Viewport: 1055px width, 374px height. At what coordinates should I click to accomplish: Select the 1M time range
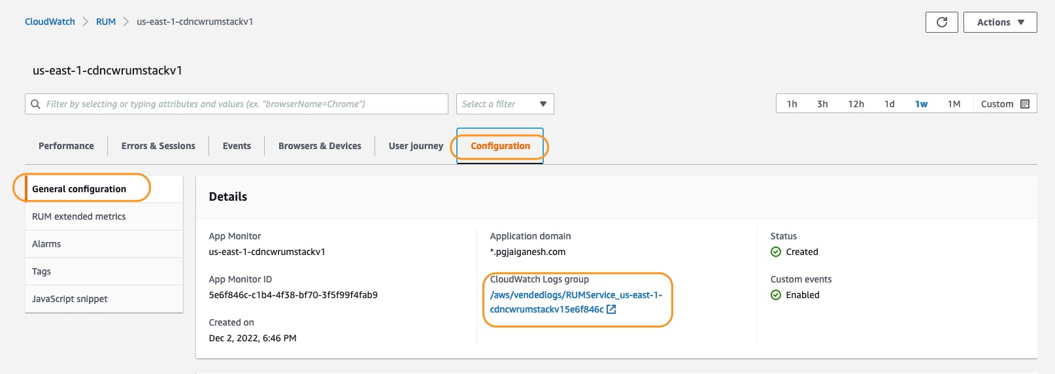954,104
